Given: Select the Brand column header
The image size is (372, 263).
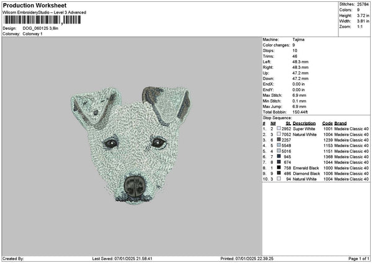Looking at the screenshot, I should (340, 123).
